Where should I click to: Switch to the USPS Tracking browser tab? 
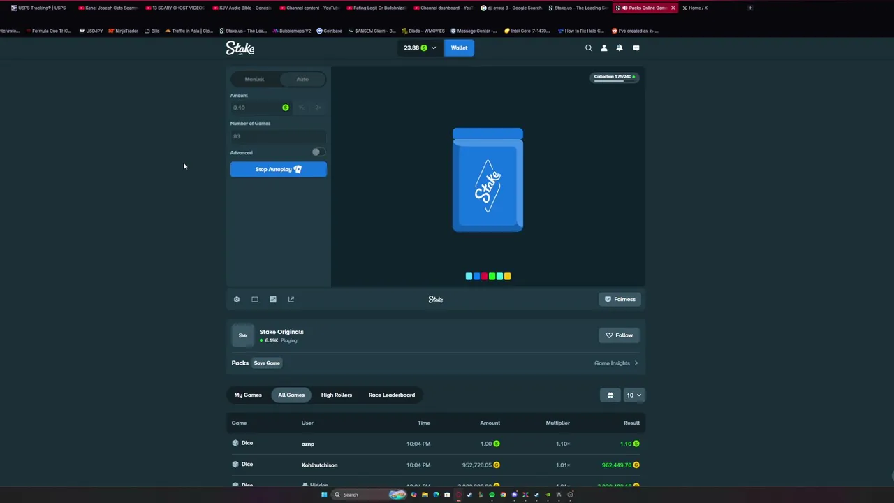(x=38, y=8)
